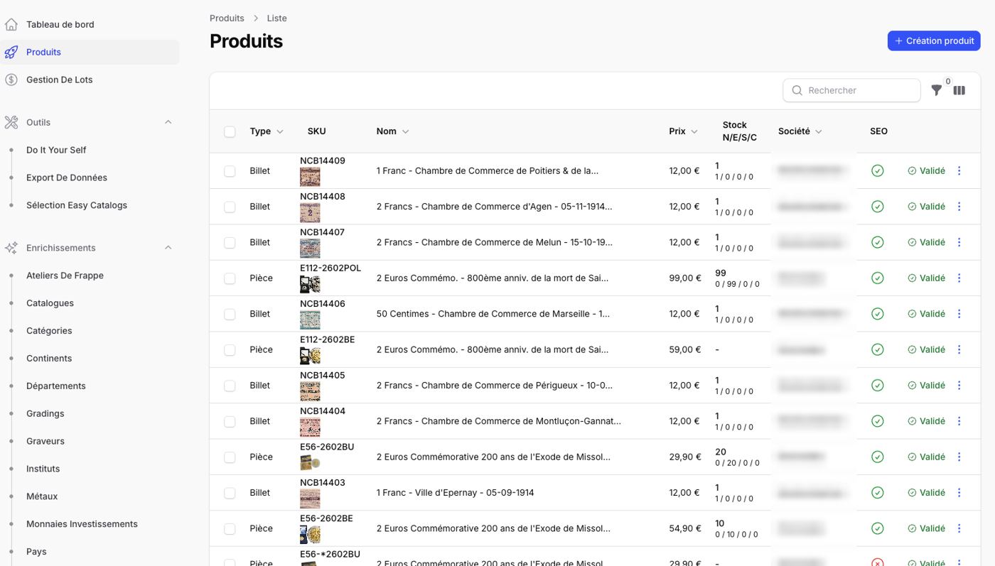Sort by the Type column header

coord(267,131)
